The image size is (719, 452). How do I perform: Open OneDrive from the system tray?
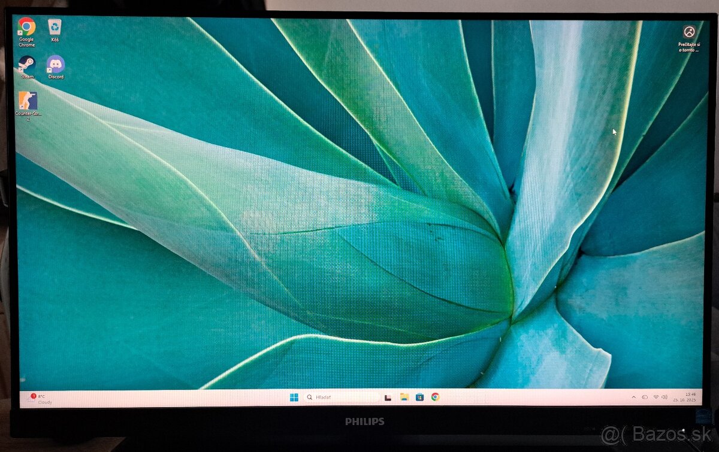pyautogui.click(x=644, y=397)
